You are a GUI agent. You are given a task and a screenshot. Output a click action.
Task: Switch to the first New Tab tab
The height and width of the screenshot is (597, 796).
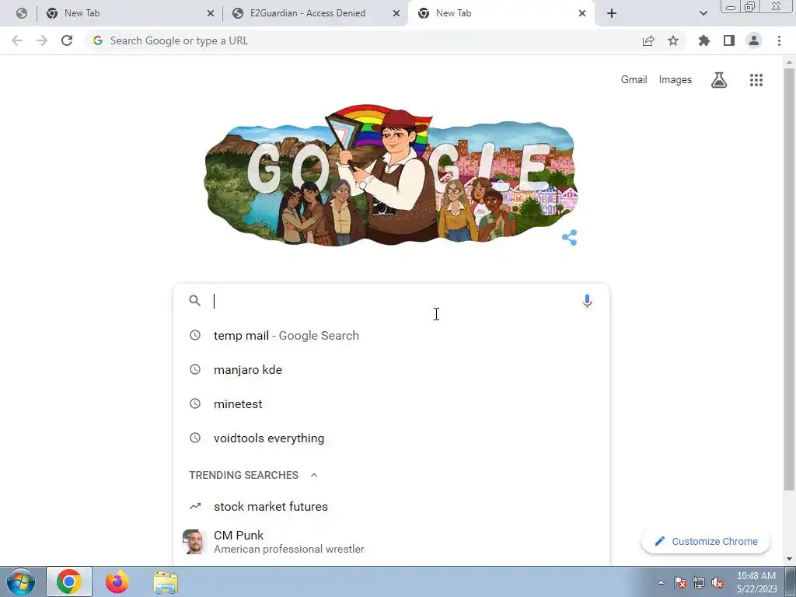click(x=130, y=13)
